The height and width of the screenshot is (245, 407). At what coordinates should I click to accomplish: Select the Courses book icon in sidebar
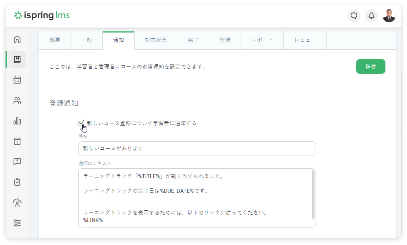tap(17, 60)
